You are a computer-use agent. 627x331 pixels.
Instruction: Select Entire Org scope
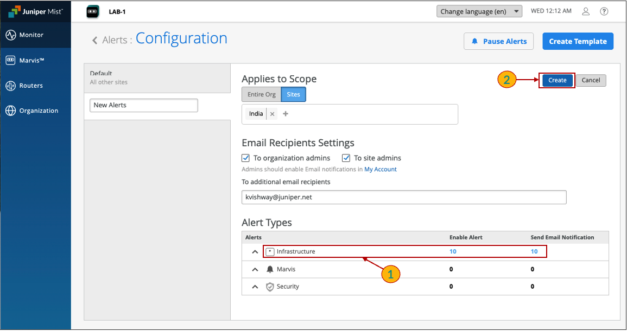click(x=261, y=95)
